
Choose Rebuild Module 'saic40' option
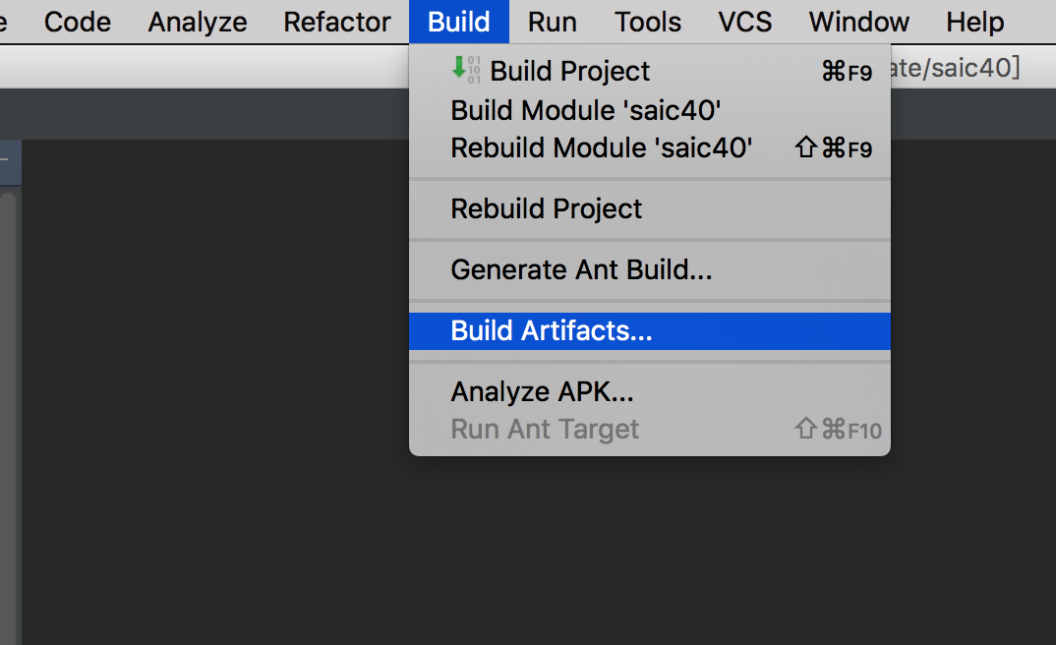tap(601, 148)
